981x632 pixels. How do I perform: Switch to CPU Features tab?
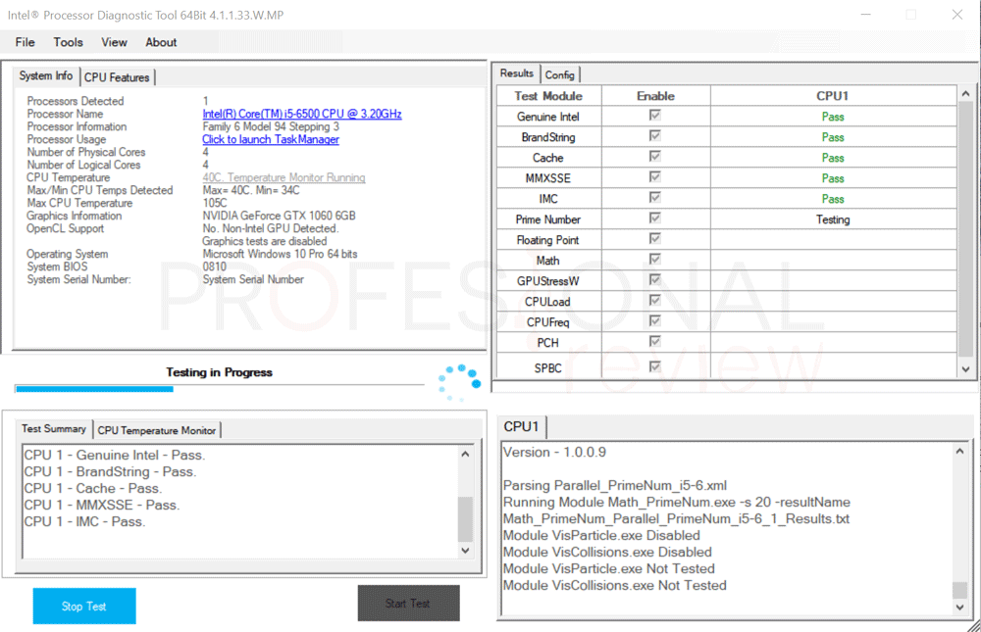pos(117,77)
